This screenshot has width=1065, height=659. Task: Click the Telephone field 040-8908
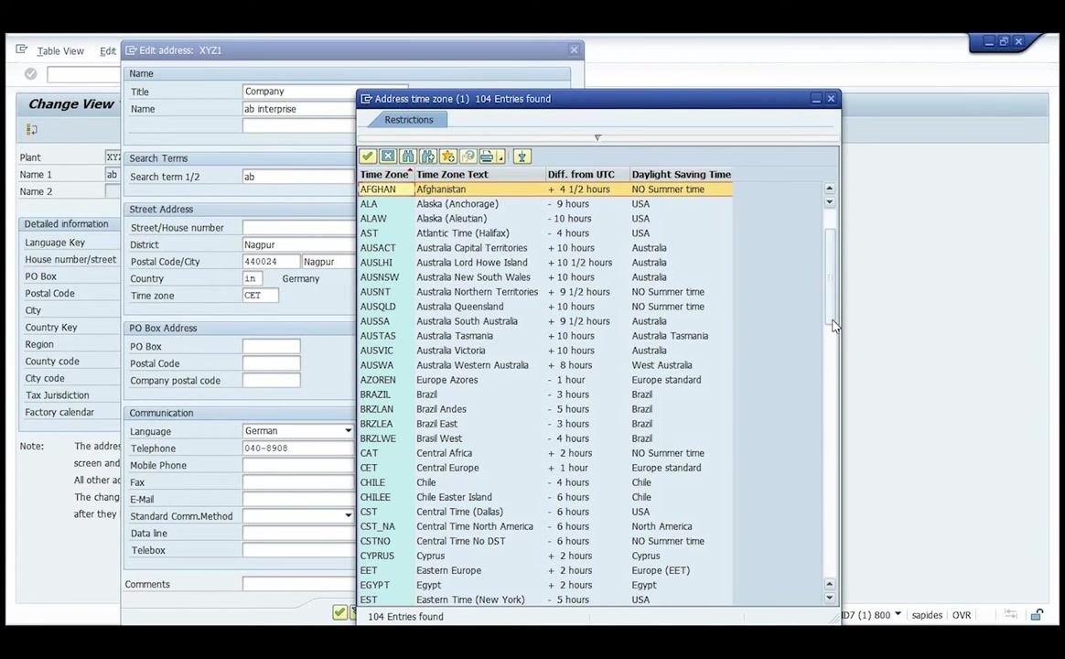point(299,448)
